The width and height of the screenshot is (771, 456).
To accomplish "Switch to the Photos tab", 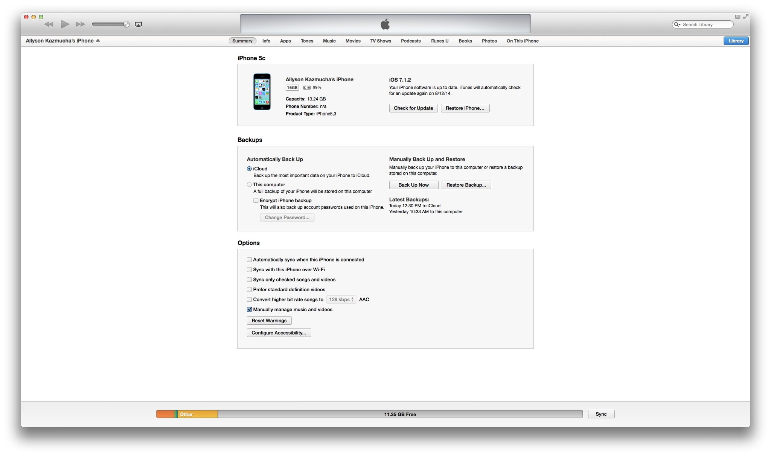I will (x=489, y=41).
